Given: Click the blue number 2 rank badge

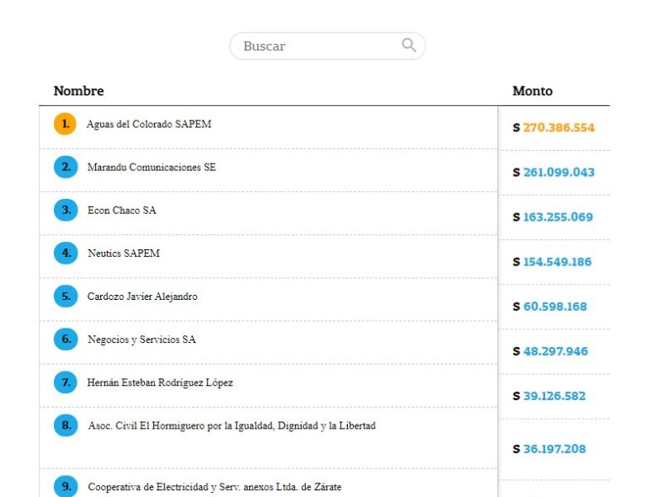Looking at the screenshot, I should click(x=66, y=168).
